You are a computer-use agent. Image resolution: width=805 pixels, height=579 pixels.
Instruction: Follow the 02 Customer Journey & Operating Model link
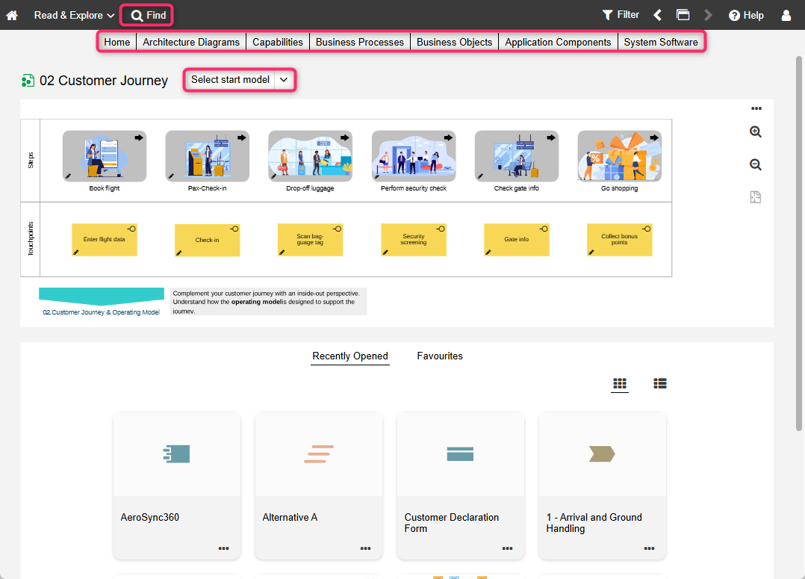(x=101, y=312)
